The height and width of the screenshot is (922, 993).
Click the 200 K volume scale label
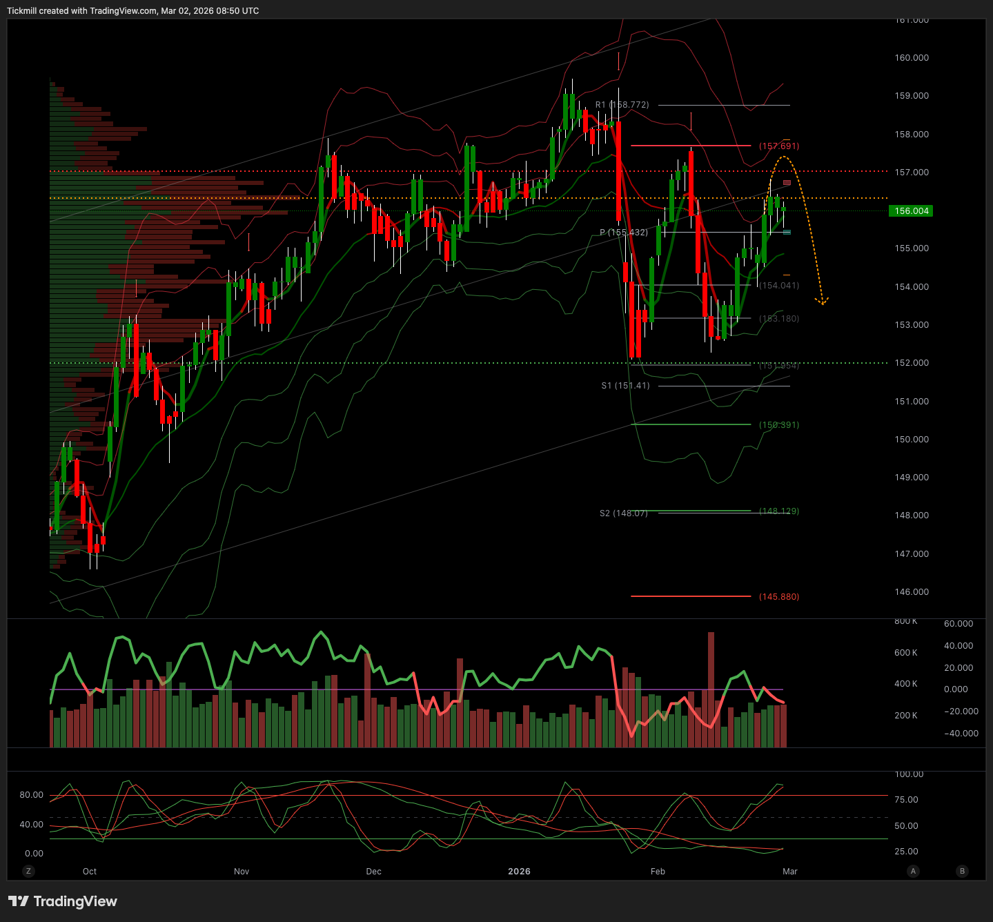[x=906, y=716]
